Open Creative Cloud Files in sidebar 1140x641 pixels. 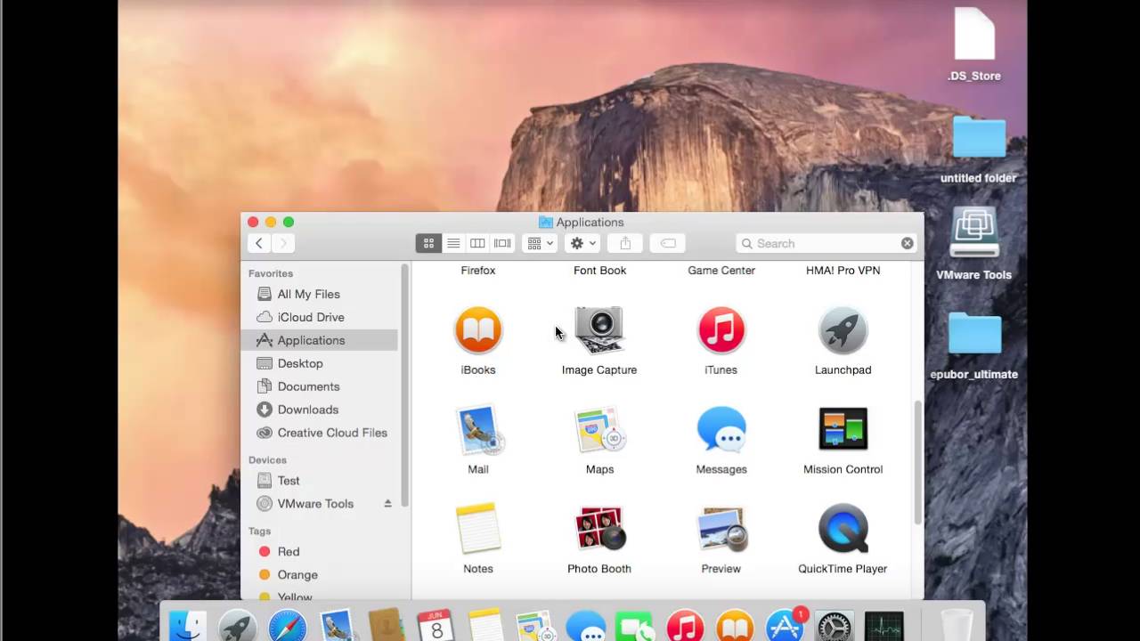[319, 433]
